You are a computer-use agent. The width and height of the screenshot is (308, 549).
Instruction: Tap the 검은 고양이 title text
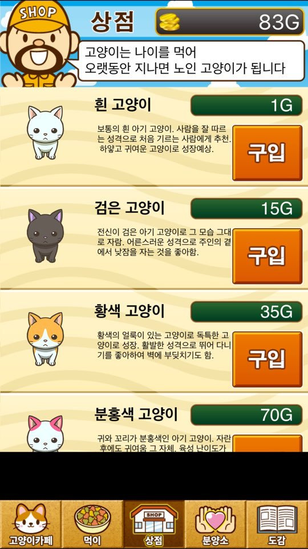pyautogui.click(x=129, y=208)
